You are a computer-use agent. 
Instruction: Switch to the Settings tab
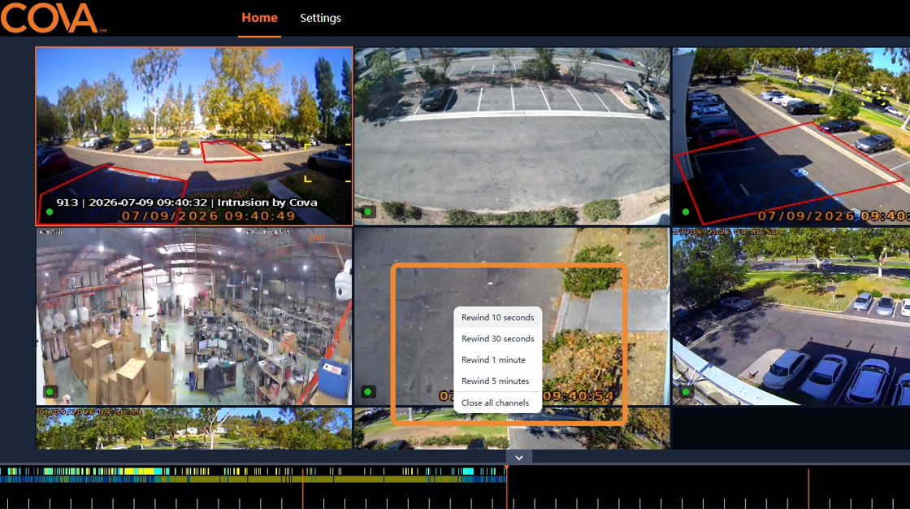(x=320, y=18)
